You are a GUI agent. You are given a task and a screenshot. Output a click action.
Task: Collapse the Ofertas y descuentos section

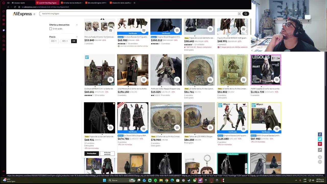coord(77,25)
